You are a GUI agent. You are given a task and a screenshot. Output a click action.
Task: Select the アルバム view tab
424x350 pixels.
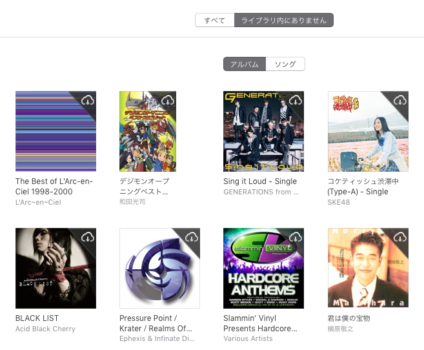coord(245,64)
